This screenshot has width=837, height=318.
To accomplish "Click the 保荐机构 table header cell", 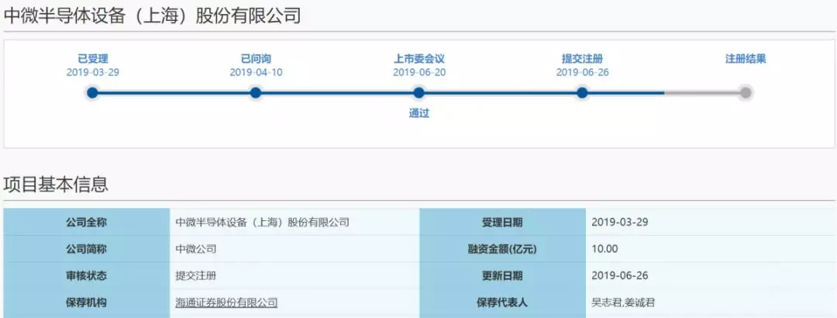I will (87, 302).
